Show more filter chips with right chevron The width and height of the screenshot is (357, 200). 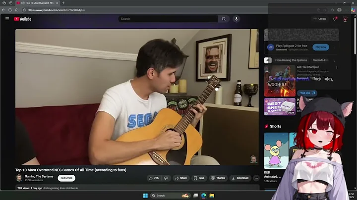335,60
